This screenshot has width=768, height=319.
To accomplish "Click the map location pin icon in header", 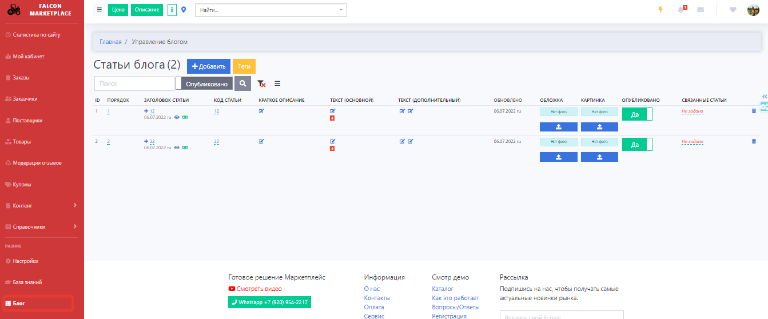I will tap(184, 10).
